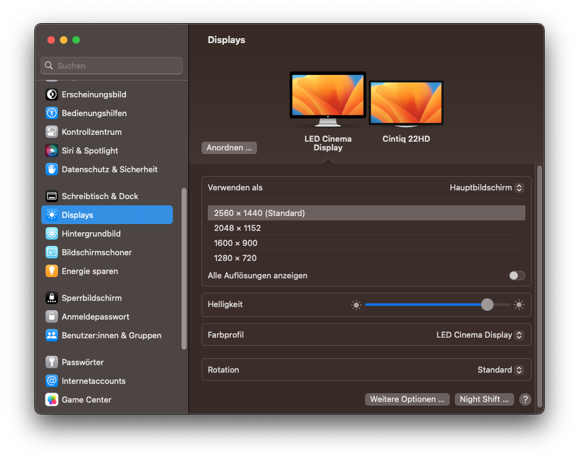Click the Benutzer:innen & Gruppen icon
The image size is (579, 460).
52,336
